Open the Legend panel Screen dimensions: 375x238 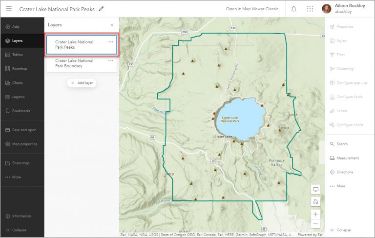coord(22,97)
